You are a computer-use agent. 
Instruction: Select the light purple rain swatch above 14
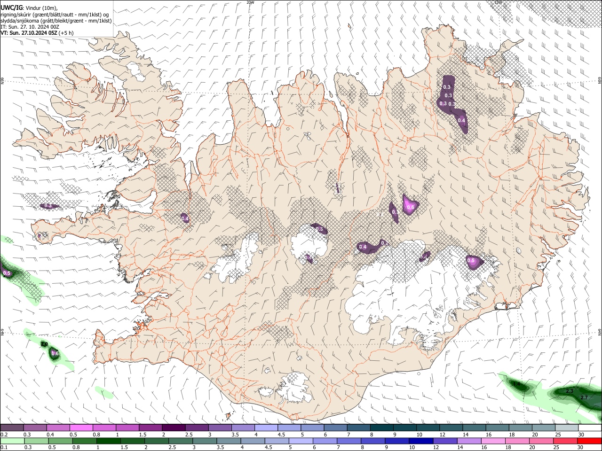(x=468, y=441)
